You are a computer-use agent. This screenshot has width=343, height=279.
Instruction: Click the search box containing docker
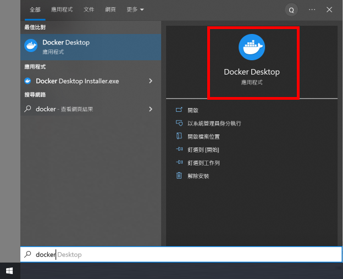(x=181, y=254)
